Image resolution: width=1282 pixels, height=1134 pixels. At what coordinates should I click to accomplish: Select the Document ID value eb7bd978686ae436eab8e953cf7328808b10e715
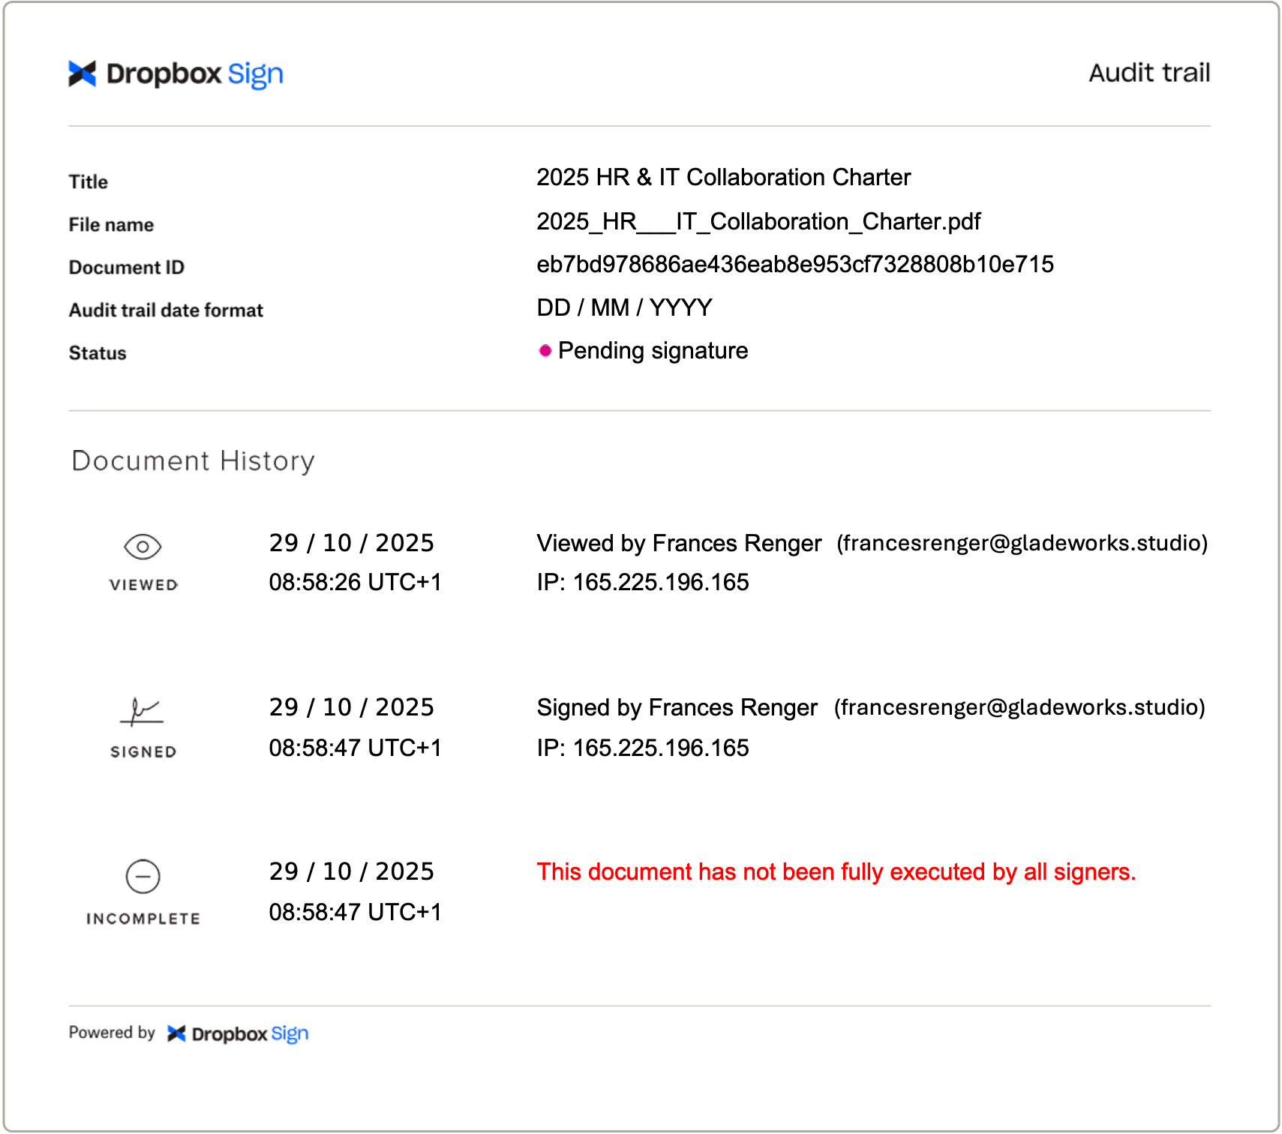[795, 265]
